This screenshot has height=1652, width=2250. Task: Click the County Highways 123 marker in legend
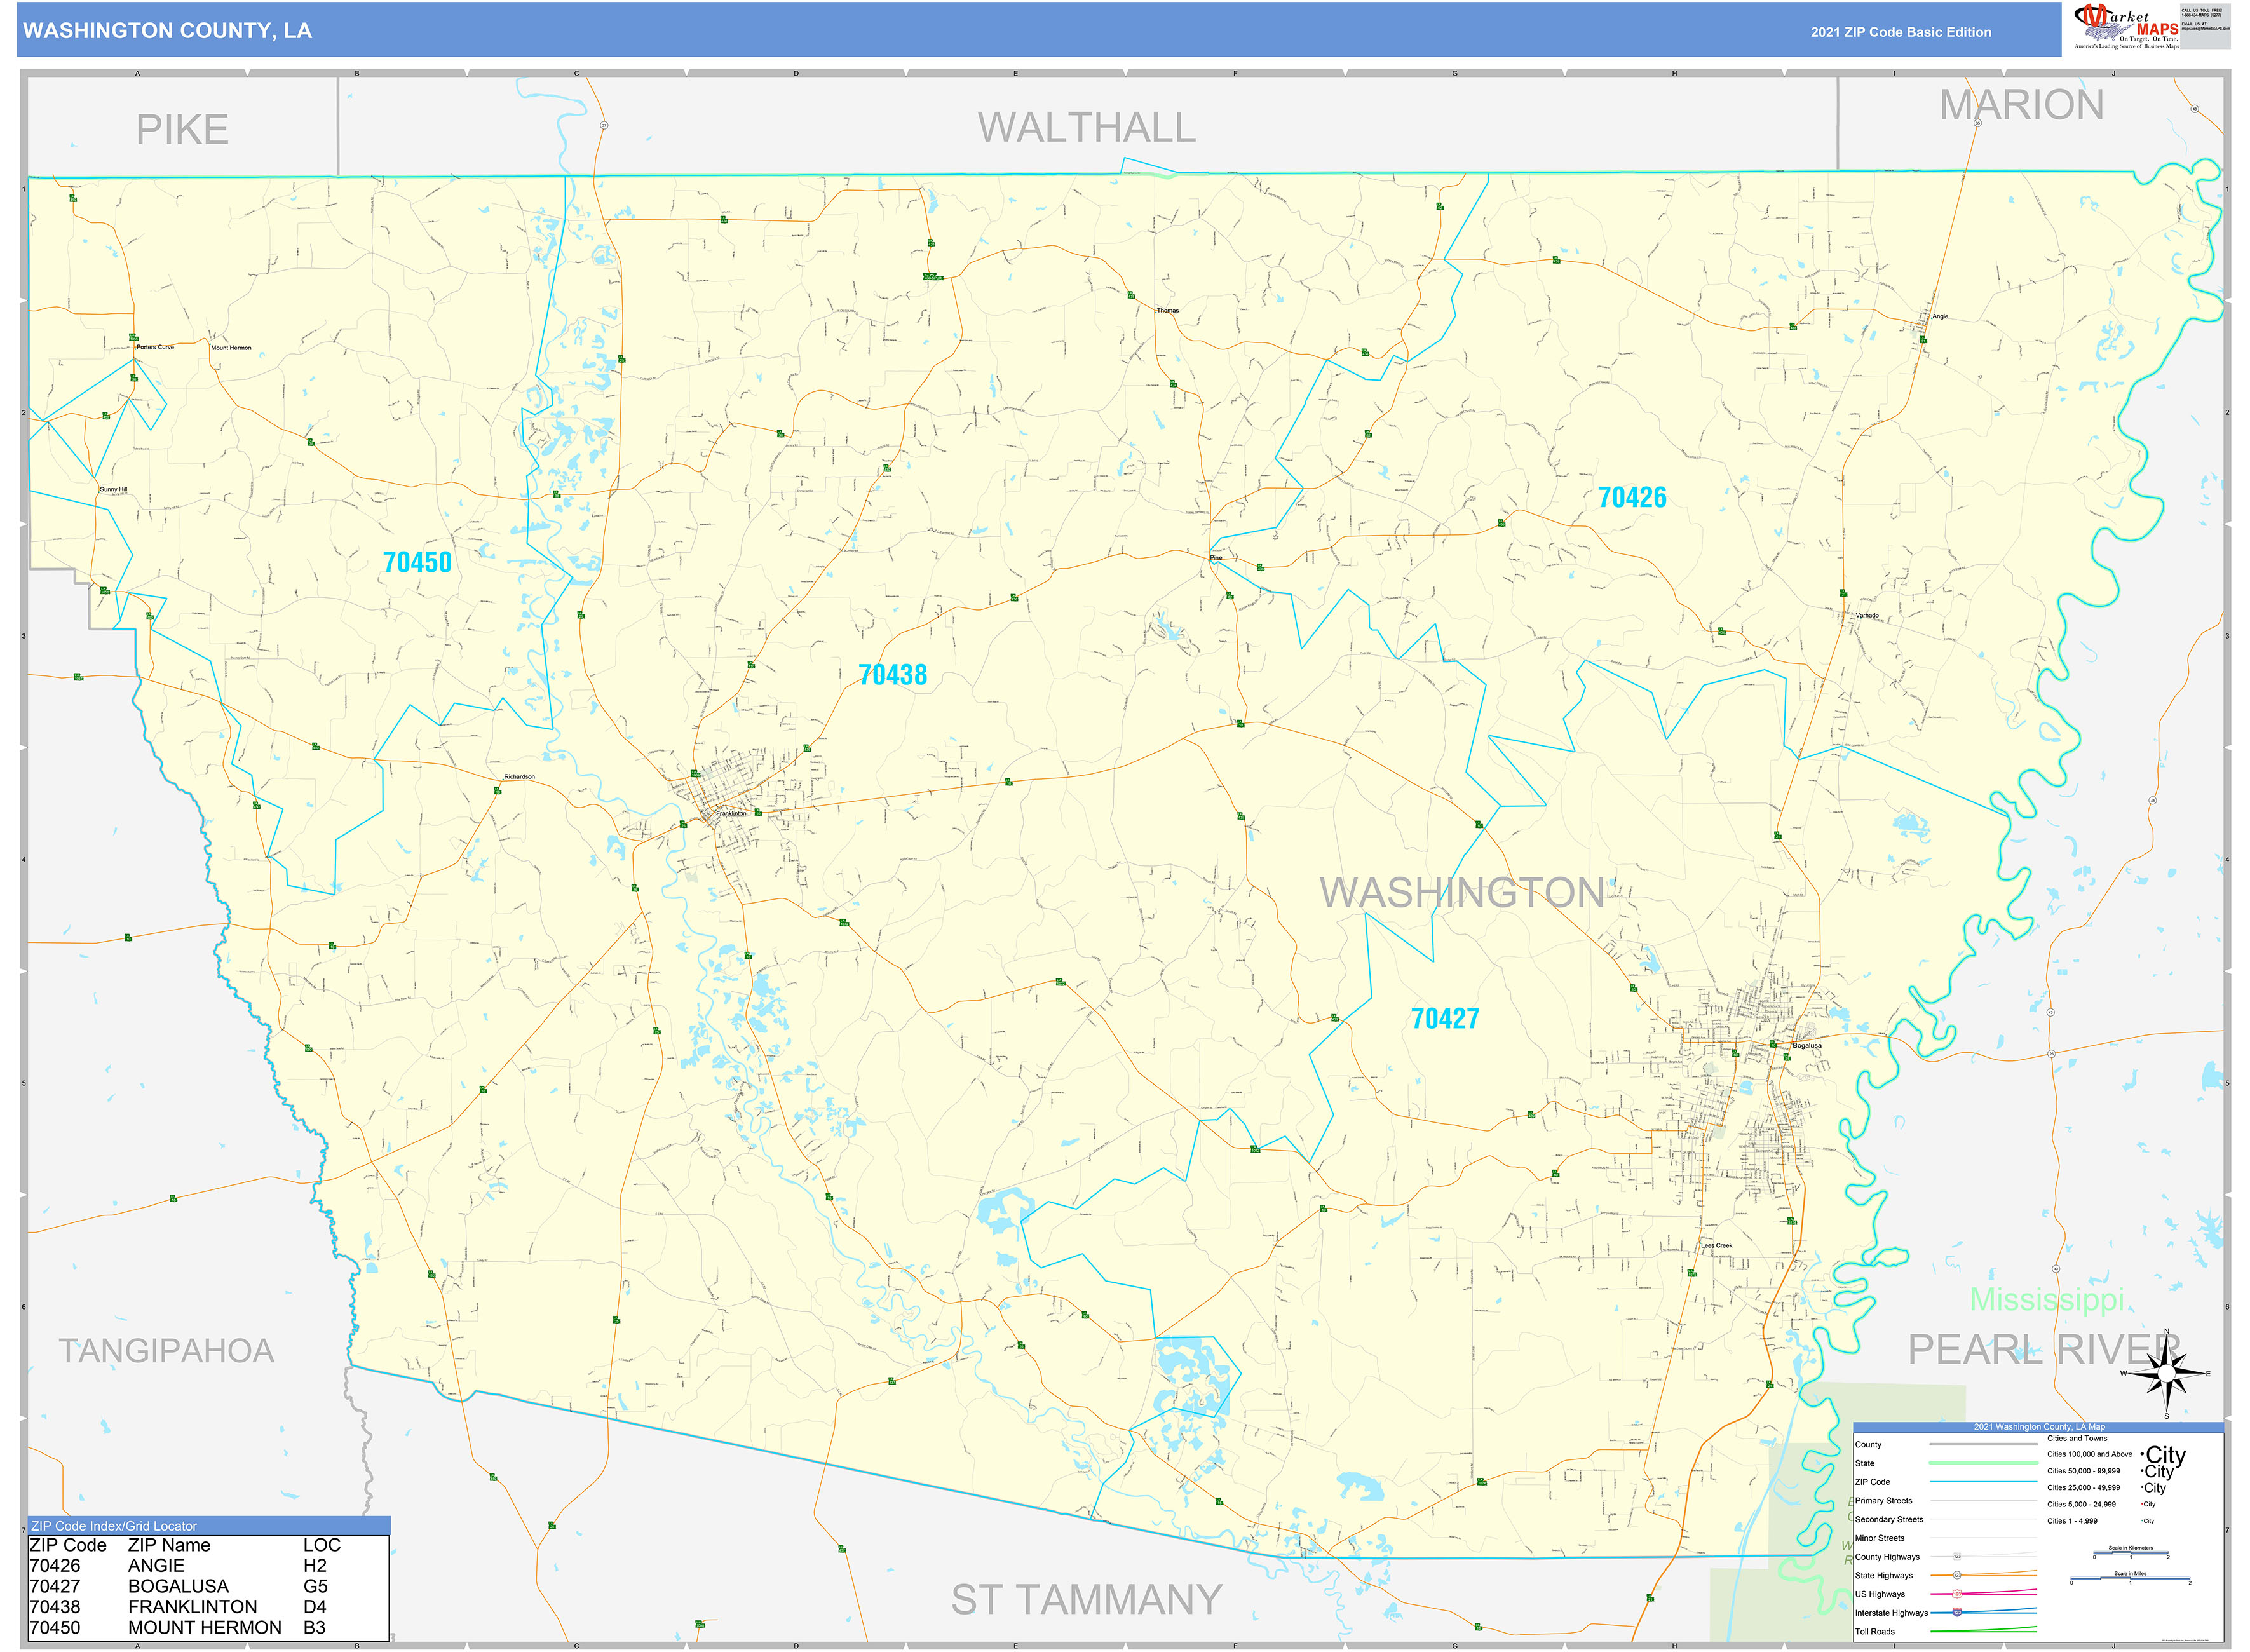tap(1957, 1557)
